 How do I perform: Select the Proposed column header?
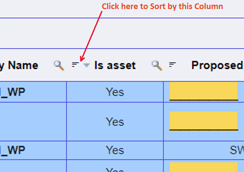(217, 65)
